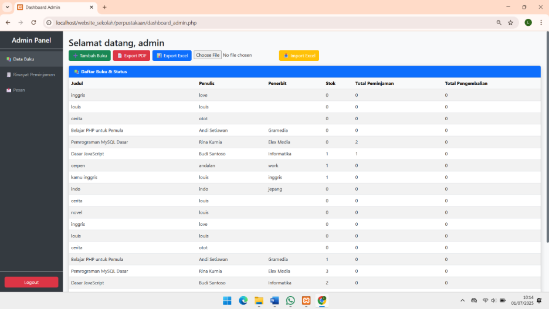Close the Dashboard Admin tab
Viewport: 549px width, 309px height.
coord(91,7)
